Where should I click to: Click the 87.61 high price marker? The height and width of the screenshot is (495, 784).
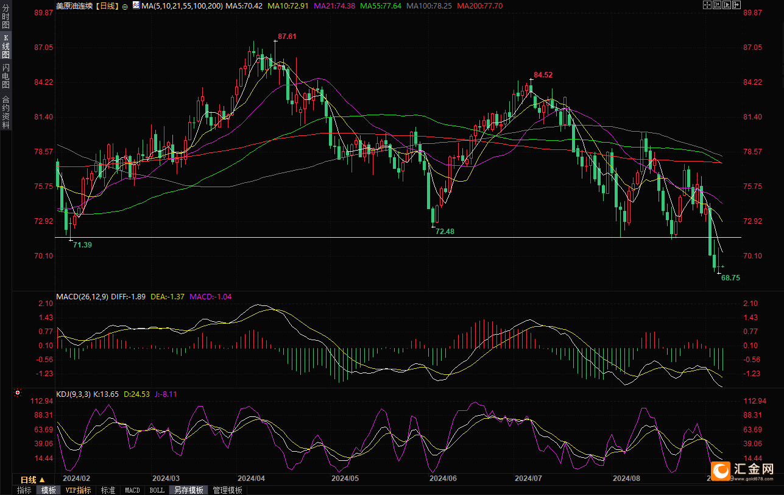click(287, 37)
